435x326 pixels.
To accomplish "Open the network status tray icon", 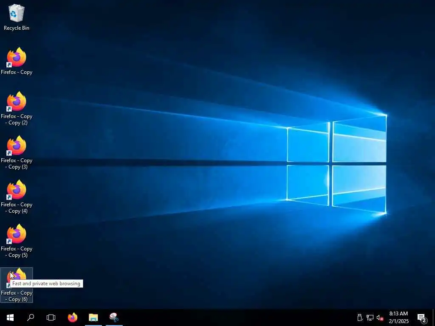I will [370, 318].
